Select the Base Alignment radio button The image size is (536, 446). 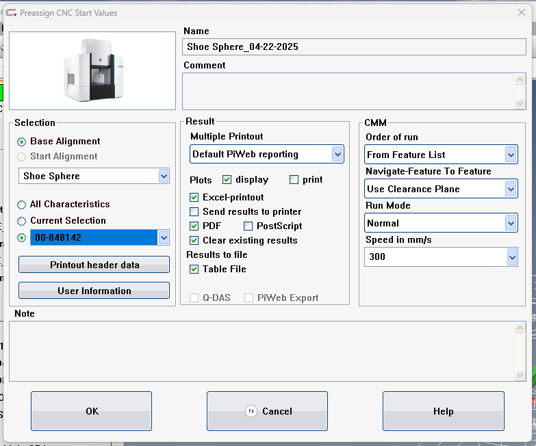tap(21, 142)
